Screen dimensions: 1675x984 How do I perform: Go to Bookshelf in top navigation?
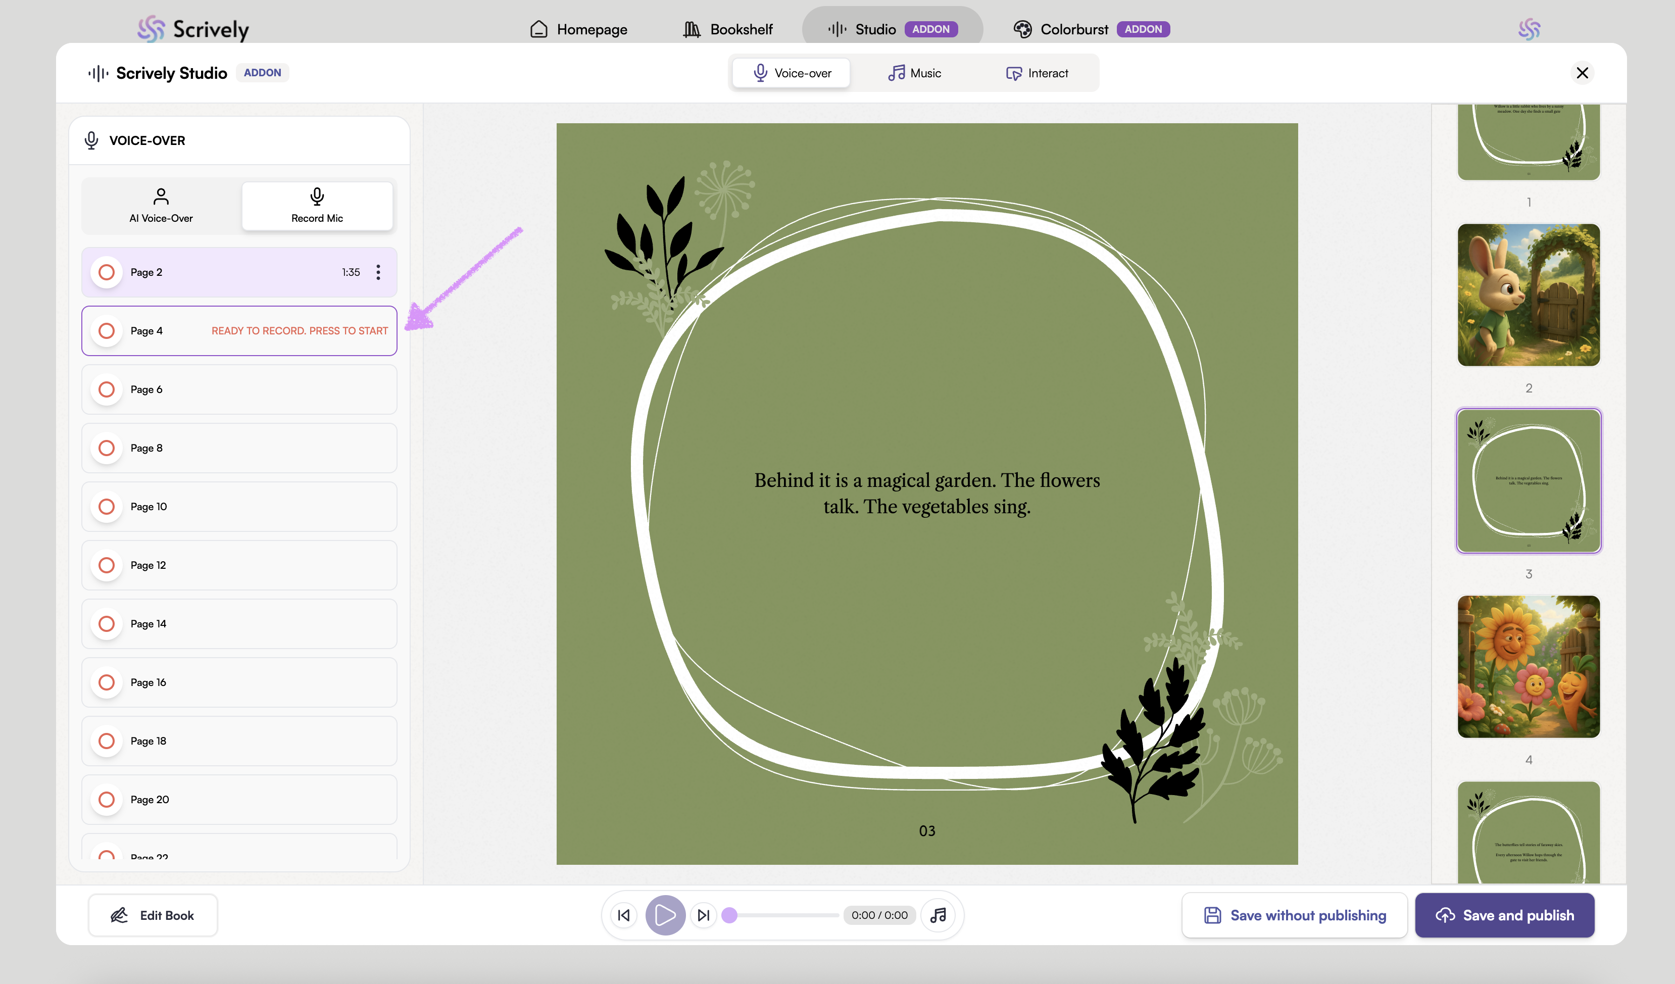pos(728,29)
